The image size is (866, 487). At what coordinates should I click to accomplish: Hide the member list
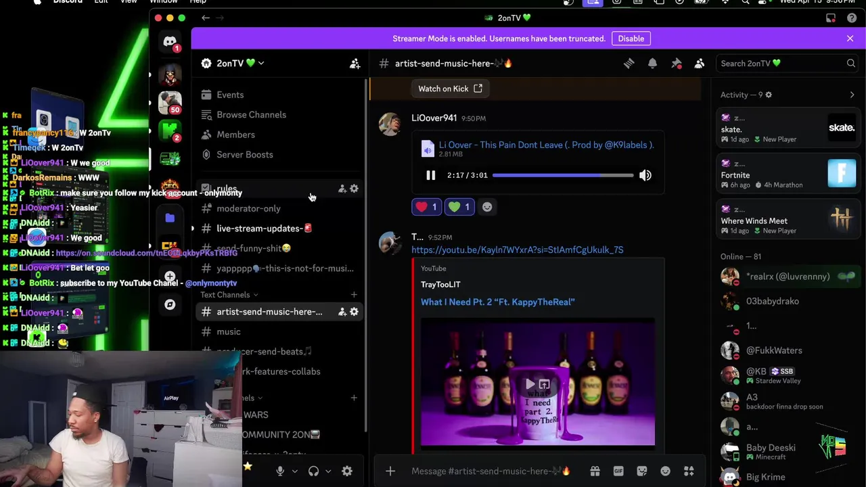click(700, 64)
